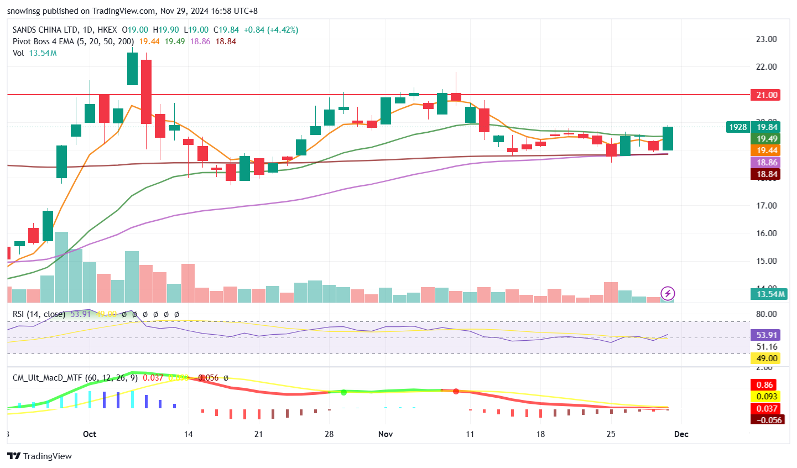Viewport: 797px width, 468px height.
Task: Click the 14 date on time axis
Action: tap(188, 434)
